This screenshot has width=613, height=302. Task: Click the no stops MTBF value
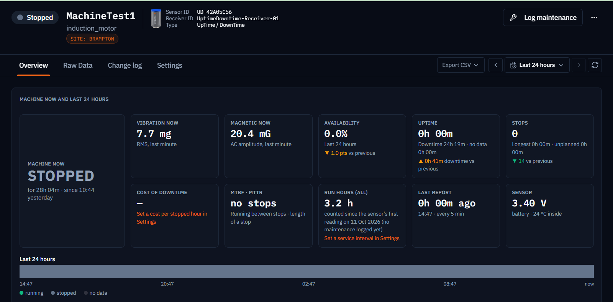click(253, 203)
